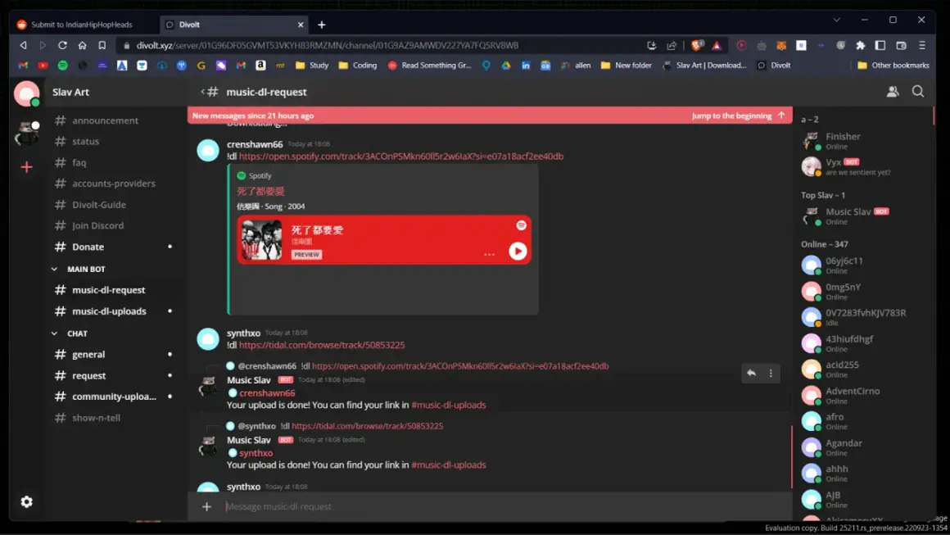Open the accounts-providers channel
950x535 pixels.
pyautogui.click(x=115, y=183)
